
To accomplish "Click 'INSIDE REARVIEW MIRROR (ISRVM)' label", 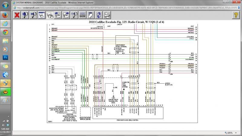I will click(x=85, y=118).
